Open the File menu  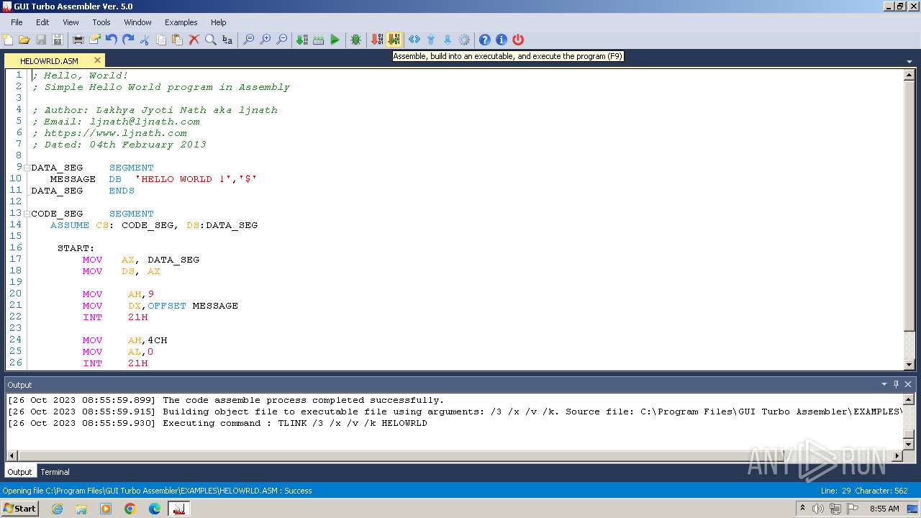pos(17,22)
